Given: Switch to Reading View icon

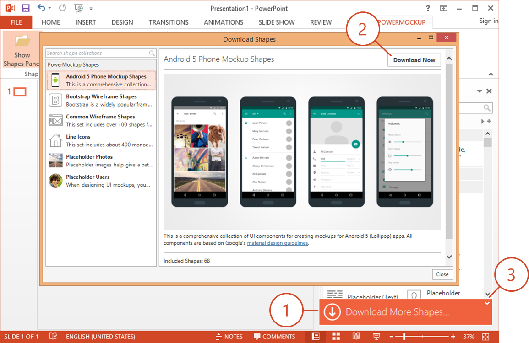Looking at the screenshot, I should 356,336.
